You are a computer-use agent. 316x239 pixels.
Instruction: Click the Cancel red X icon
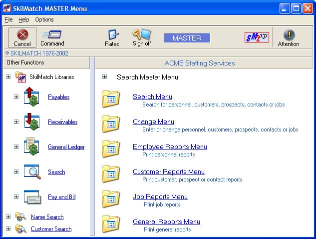(x=22, y=34)
